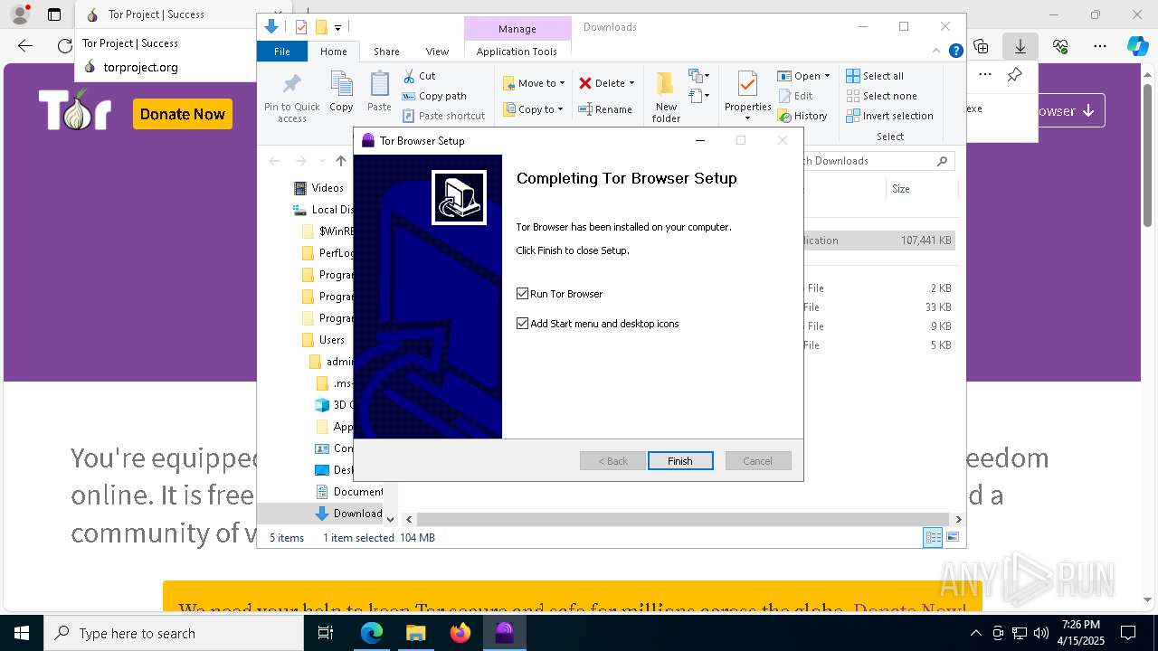
Task: Switch to Large icons view in status bar
Action: coord(952,538)
